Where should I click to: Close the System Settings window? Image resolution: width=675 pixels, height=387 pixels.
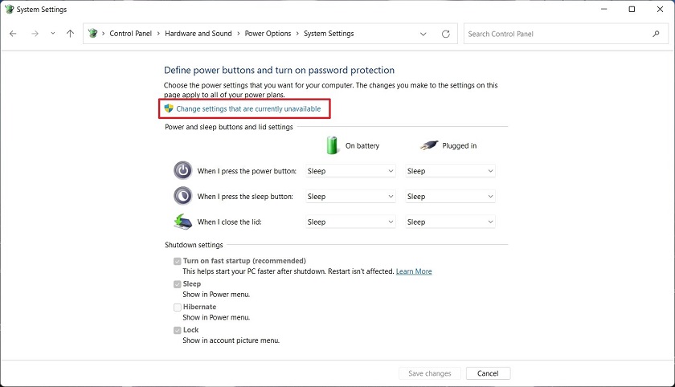(660, 9)
